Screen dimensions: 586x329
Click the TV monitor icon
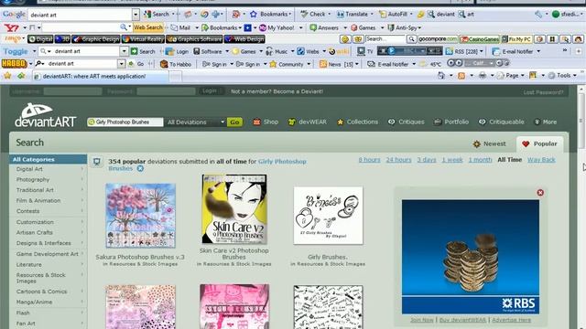[361, 51]
